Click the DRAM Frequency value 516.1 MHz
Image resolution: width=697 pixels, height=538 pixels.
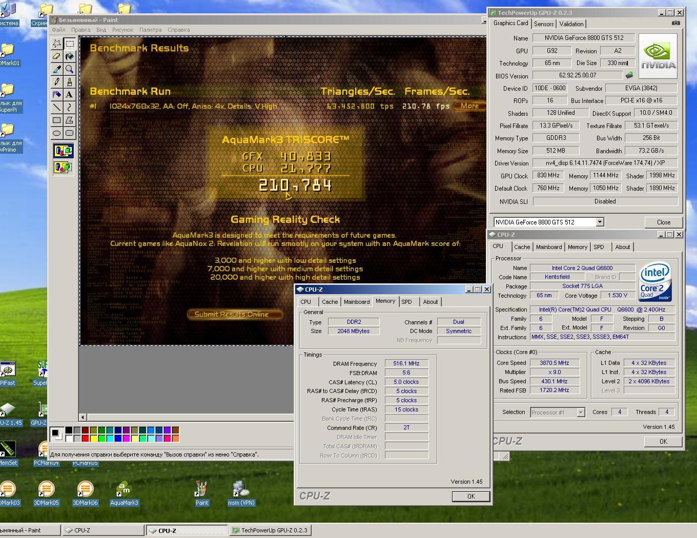(406, 363)
